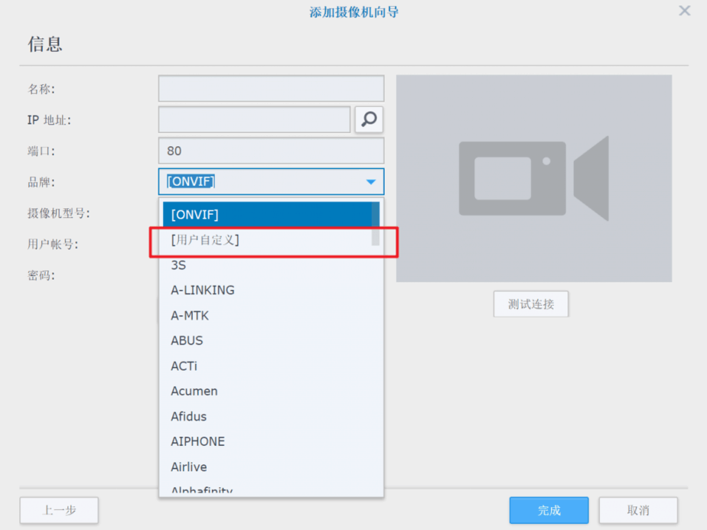This screenshot has height=530, width=707.
Task: Click the 测试连接 test connection button
Action: click(x=531, y=304)
